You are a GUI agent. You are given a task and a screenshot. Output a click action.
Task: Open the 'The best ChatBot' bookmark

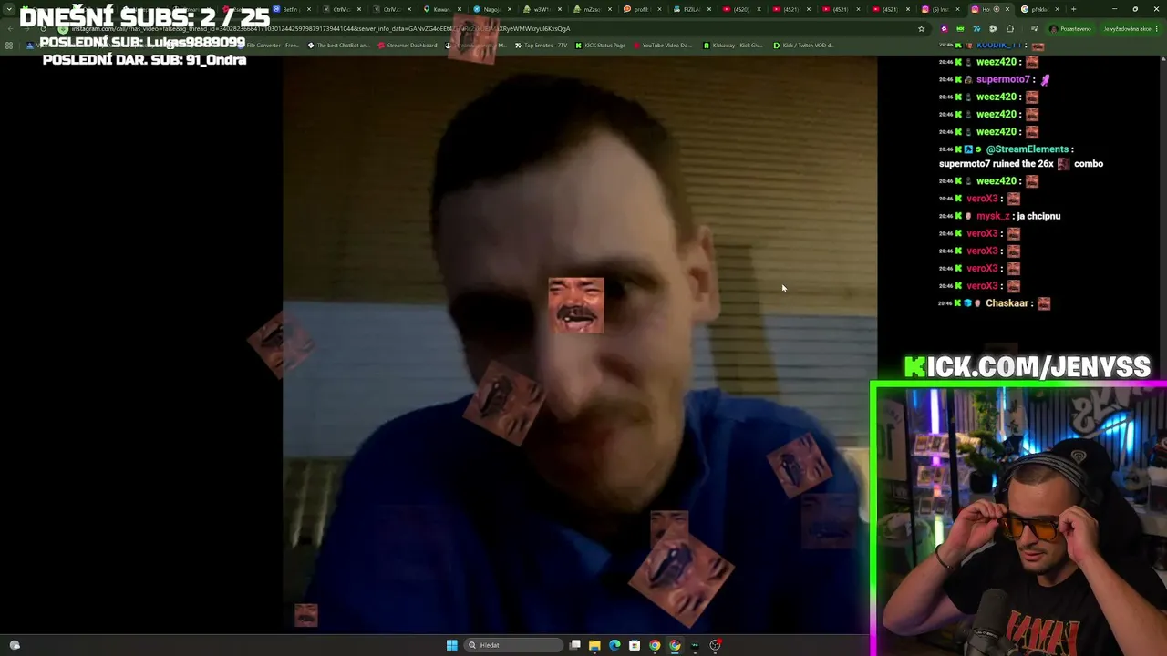click(x=338, y=45)
